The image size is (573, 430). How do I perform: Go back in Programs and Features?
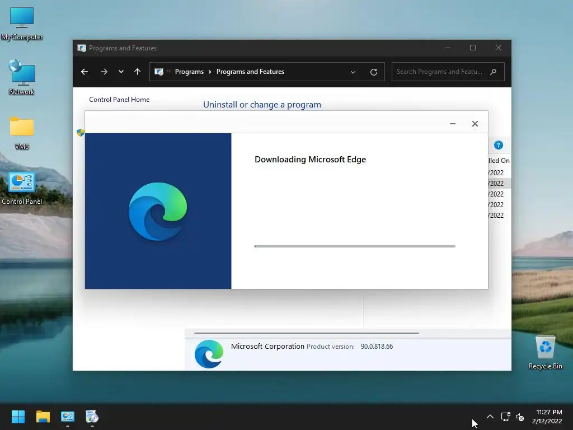[x=84, y=72]
